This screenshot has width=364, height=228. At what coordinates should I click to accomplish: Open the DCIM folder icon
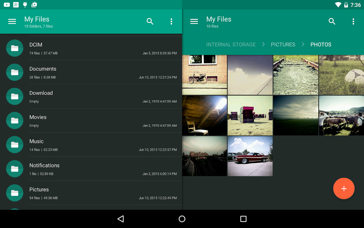coord(15,48)
